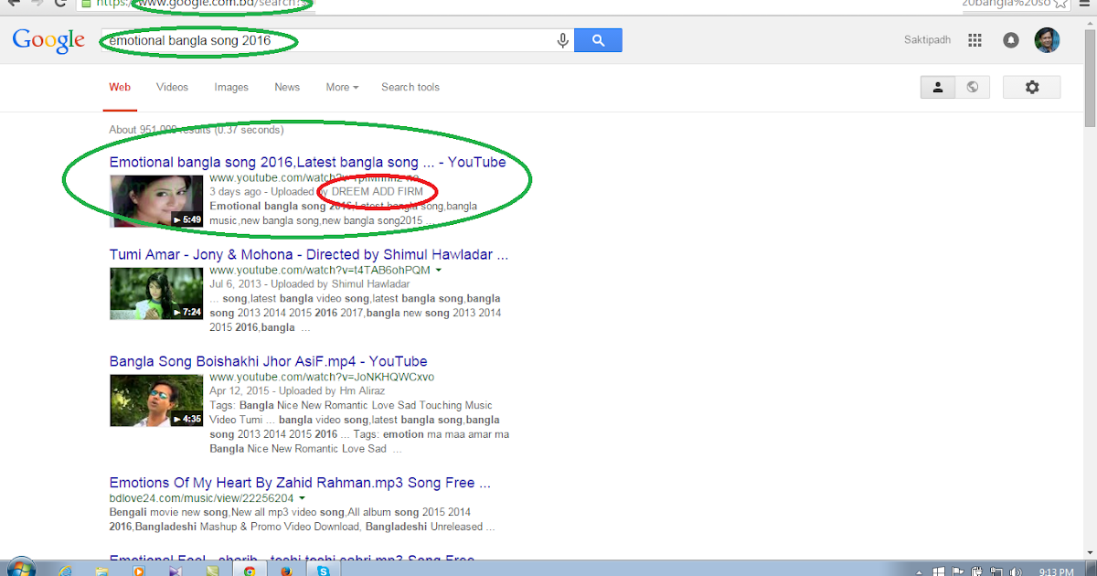
Task: Open the Windows Start button
Action: click(20, 569)
